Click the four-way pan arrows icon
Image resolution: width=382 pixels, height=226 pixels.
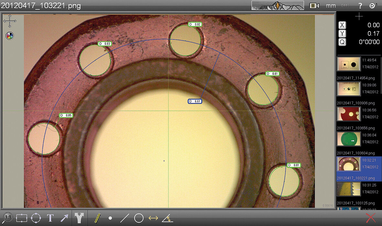pyautogui.click(x=10, y=21)
